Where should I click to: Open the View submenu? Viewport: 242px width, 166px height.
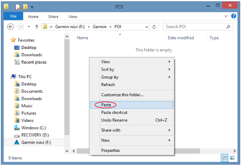point(132,62)
